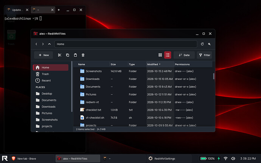Click the Cut scissors icon
This screenshot has height=163, width=261.
click(x=60, y=55)
